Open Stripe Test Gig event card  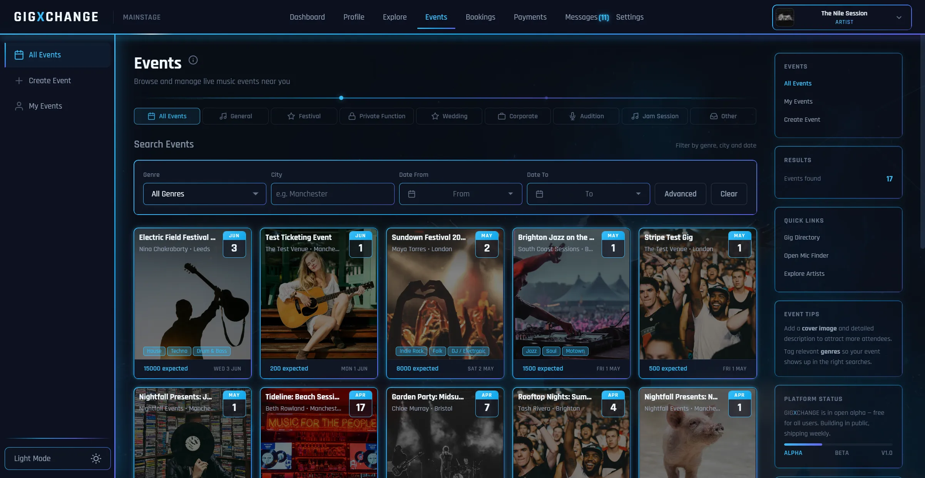click(x=698, y=303)
